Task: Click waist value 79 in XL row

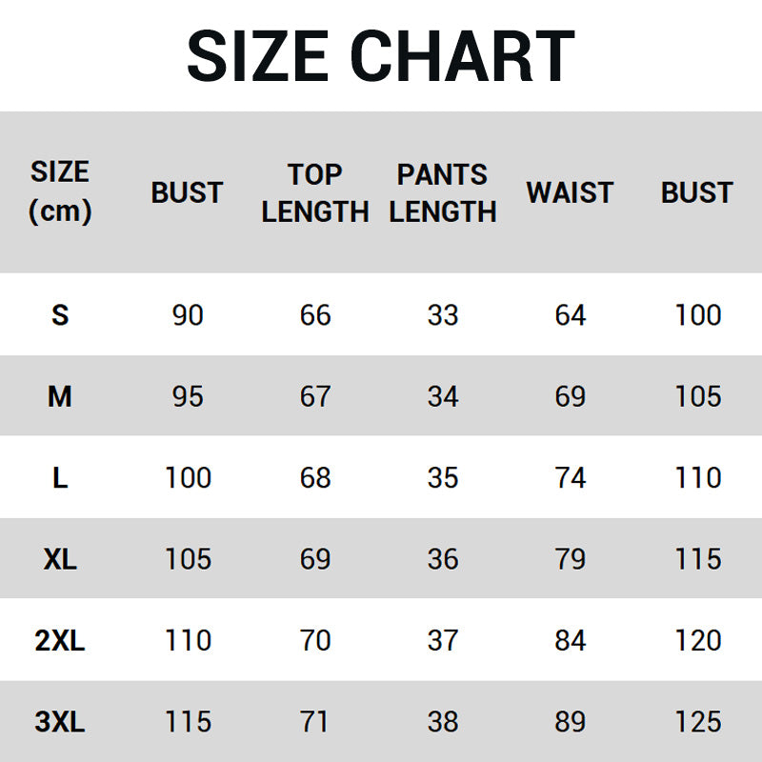Action: pos(570,559)
